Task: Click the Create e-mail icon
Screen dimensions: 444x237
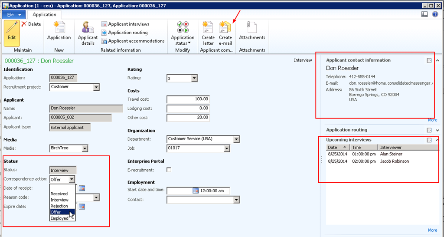Action: [x=225, y=28]
